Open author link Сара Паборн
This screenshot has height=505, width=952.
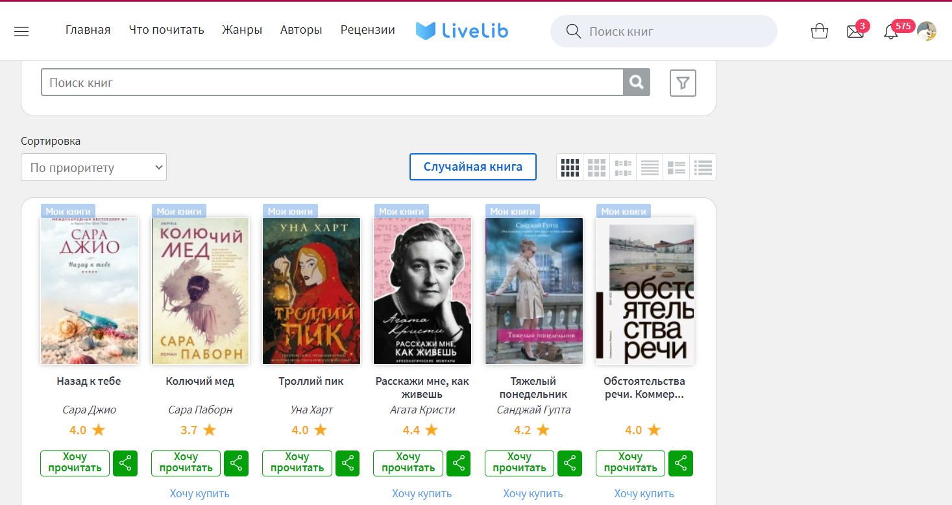tap(200, 410)
